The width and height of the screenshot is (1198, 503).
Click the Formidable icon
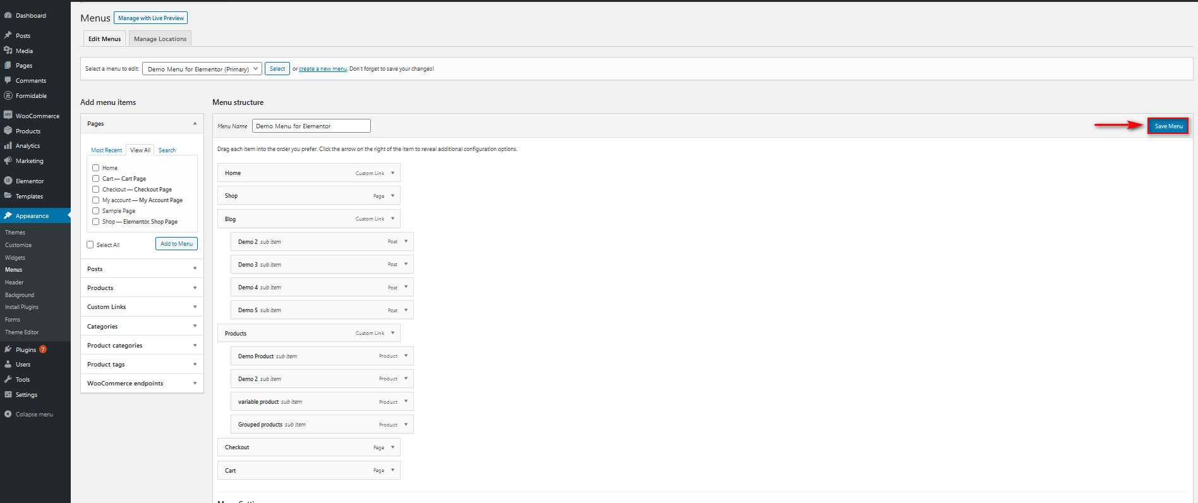click(8, 95)
